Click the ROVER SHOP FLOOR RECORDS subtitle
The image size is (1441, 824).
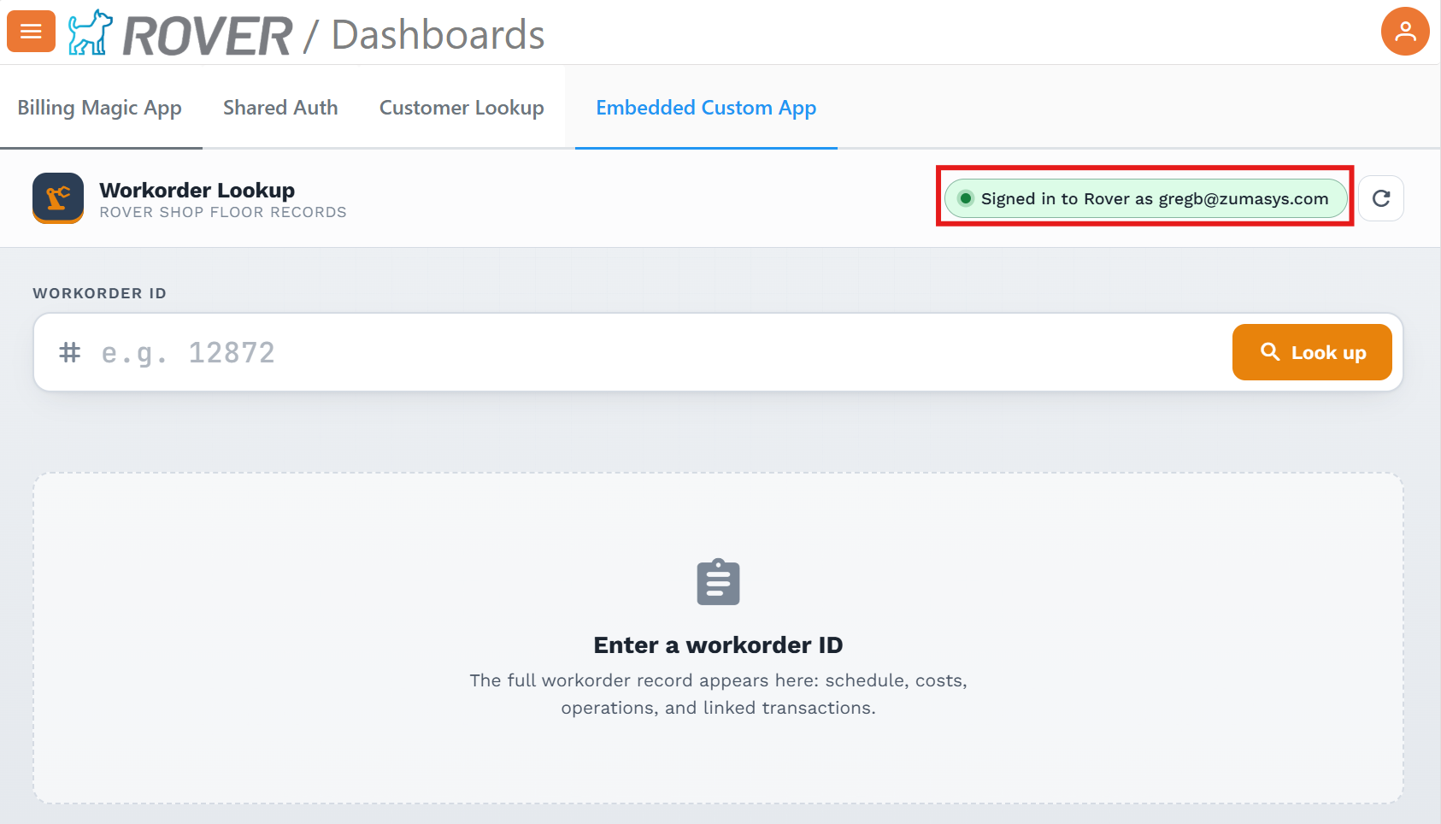point(223,212)
